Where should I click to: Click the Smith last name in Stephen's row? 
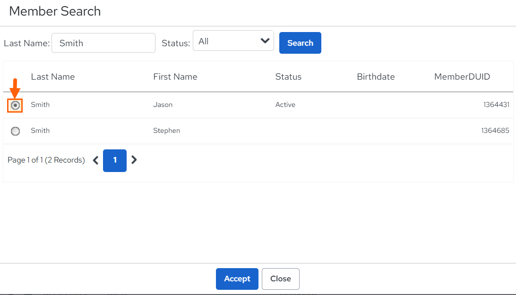[40, 131]
